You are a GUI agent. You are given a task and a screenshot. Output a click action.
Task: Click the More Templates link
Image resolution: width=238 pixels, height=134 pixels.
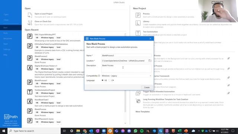click(142, 112)
